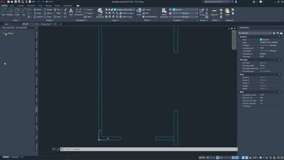The height and width of the screenshot is (160, 284).
Task: Open Layer Properties manager
Action: pos(100,13)
